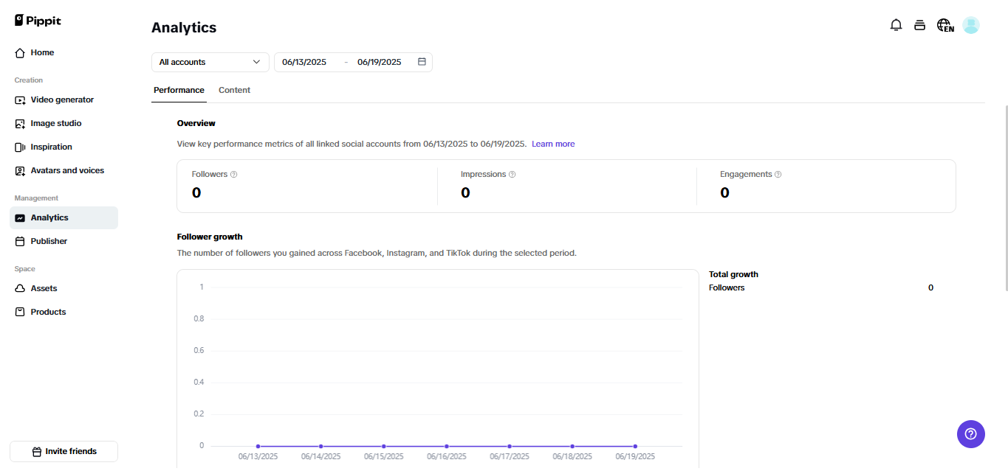Open the notifications bell icon
This screenshot has width=1008, height=471.
coord(896,24)
